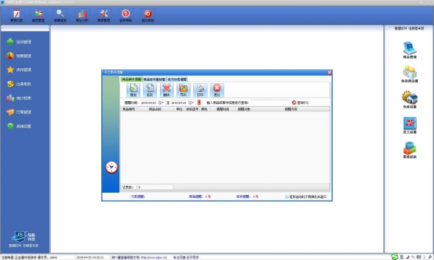This screenshot has height=260, width=434.
Task: Click the Wubi input mode tray indicator
Action: point(401,257)
